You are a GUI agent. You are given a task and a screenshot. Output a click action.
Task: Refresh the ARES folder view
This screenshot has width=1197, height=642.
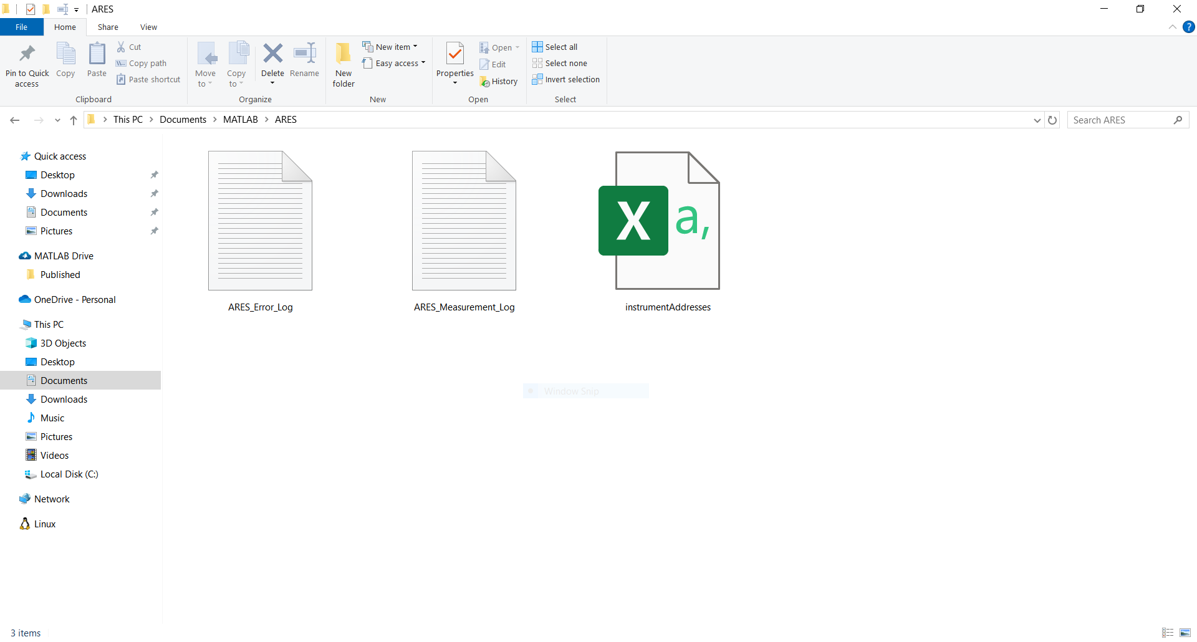click(x=1052, y=120)
